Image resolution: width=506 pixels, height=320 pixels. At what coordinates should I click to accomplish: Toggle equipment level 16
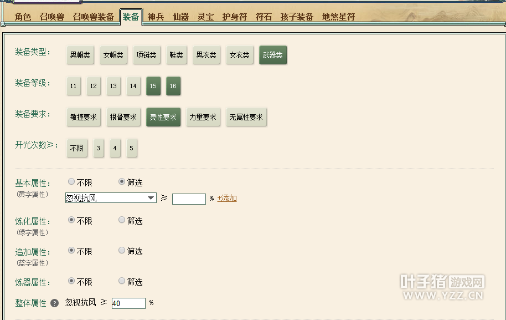(x=173, y=86)
